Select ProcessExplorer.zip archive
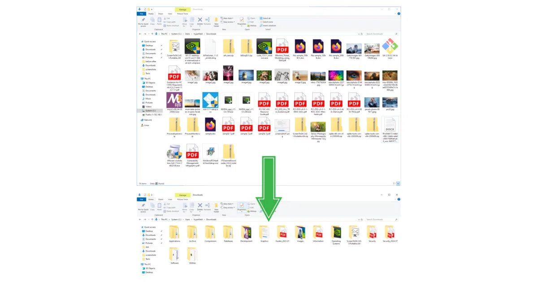The width and height of the screenshot is (538, 282). click(x=174, y=127)
